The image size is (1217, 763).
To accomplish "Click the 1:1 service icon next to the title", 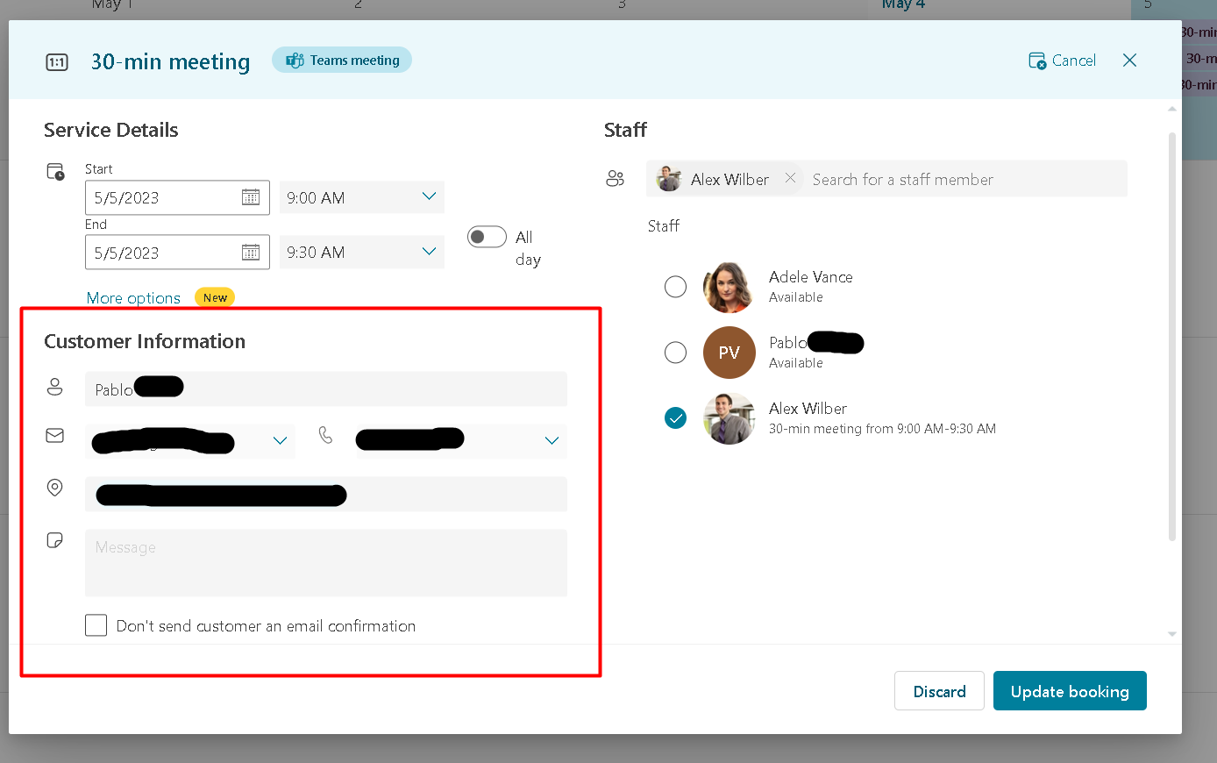I will point(56,61).
